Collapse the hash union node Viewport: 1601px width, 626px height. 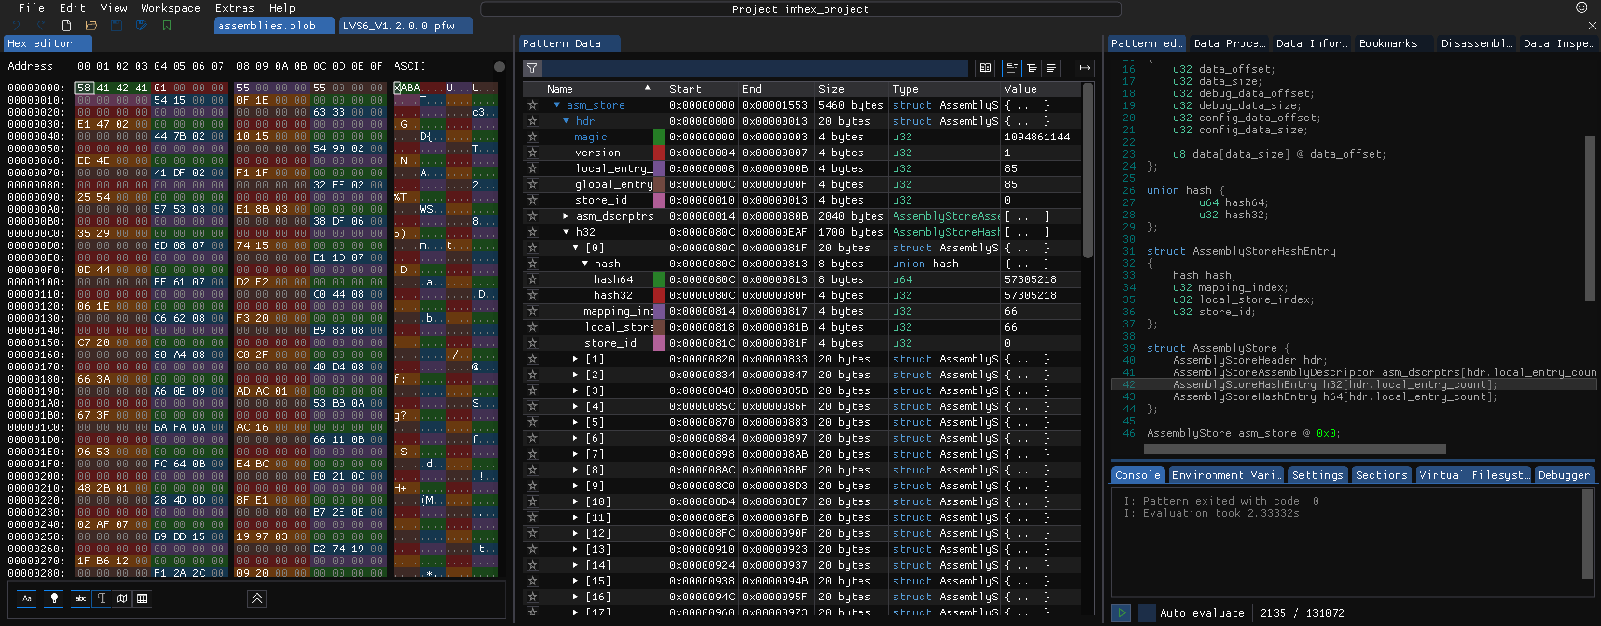point(585,264)
